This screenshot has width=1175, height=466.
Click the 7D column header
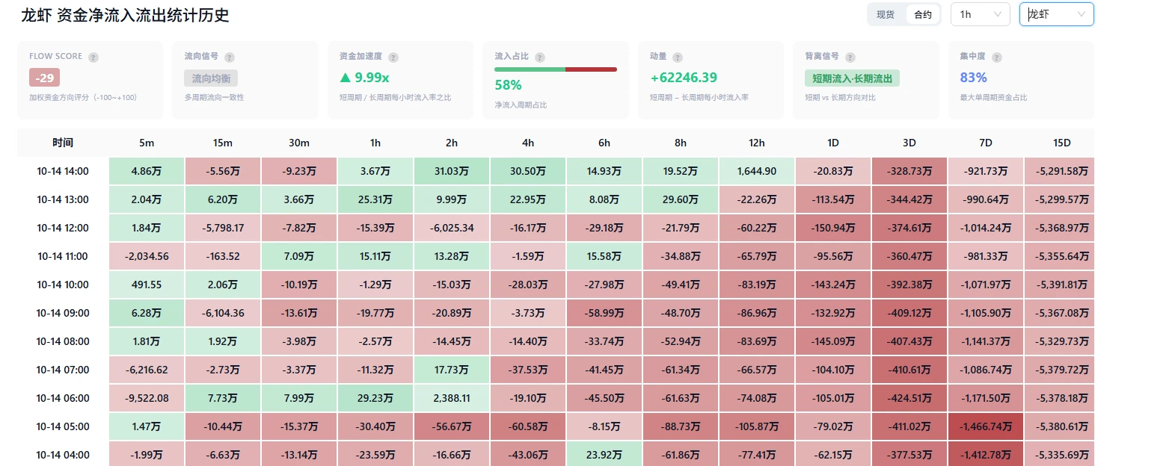[986, 143]
